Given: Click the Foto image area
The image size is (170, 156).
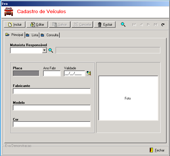Looking at the screenshot, I should (x=128, y=98).
